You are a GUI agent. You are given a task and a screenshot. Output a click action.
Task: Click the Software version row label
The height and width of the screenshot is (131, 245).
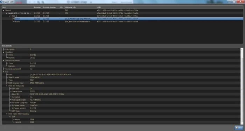[19, 108]
